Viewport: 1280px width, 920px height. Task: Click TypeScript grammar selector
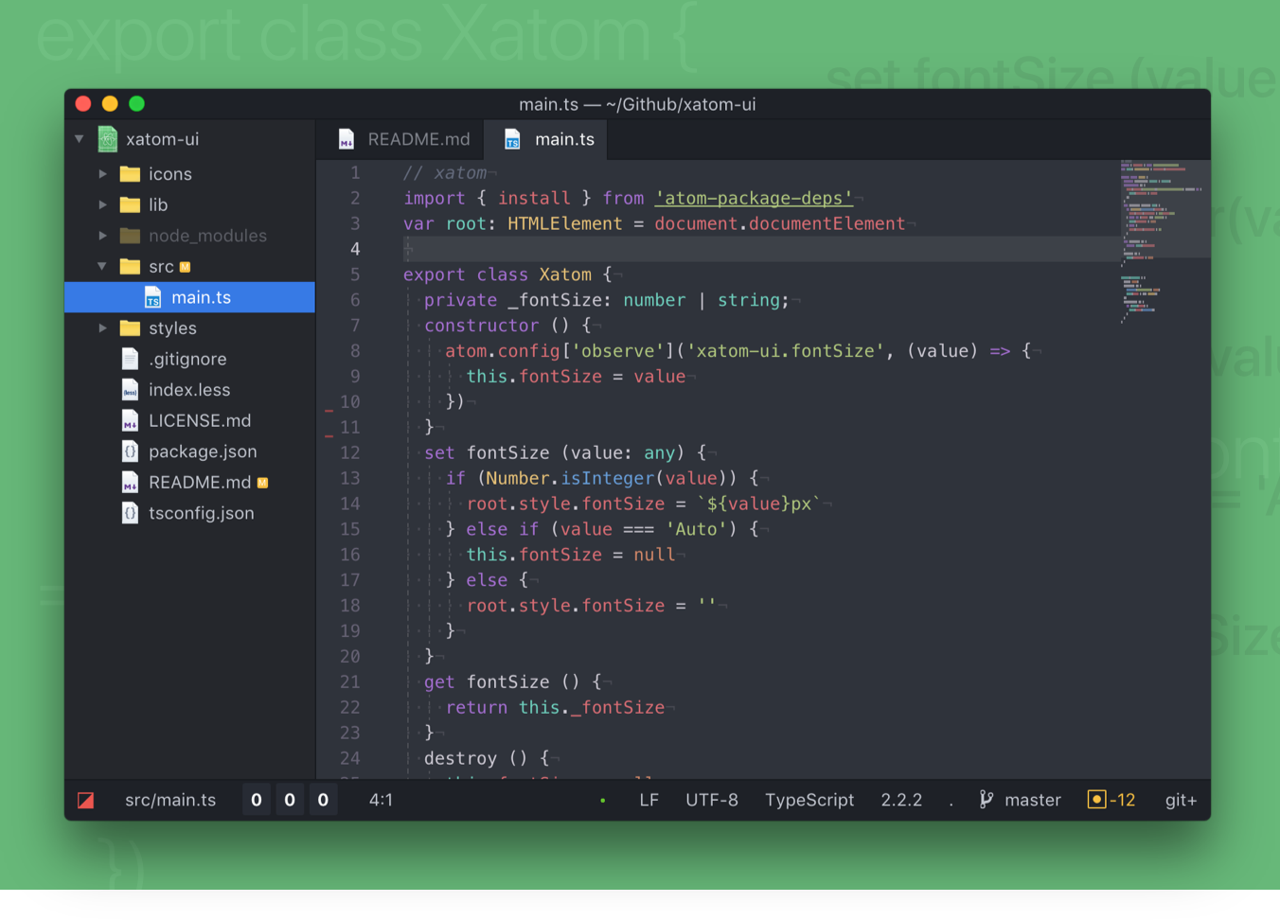809,800
